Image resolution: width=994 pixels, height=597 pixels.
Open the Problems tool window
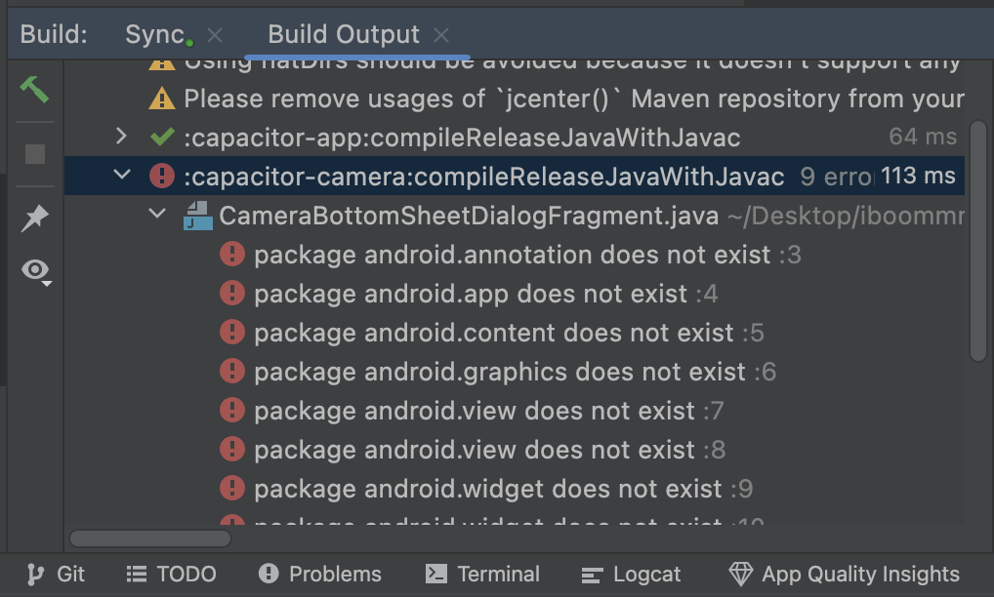pyautogui.click(x=320, y=575)
